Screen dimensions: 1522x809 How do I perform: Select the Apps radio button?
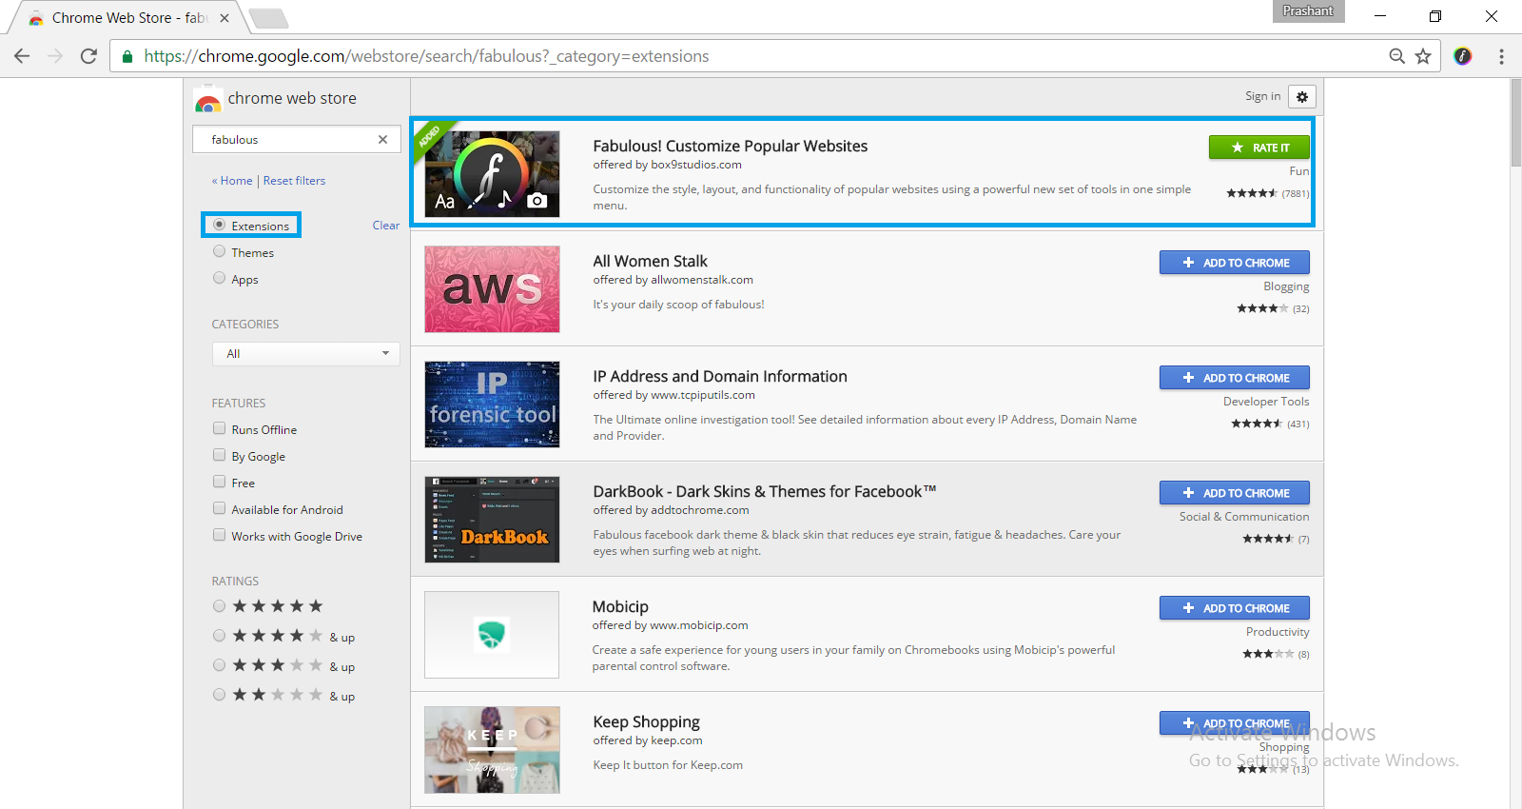[x=220, y=278]
